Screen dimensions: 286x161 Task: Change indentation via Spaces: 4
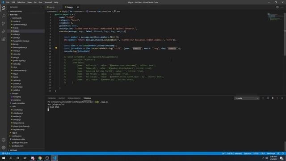pos(248,153)
